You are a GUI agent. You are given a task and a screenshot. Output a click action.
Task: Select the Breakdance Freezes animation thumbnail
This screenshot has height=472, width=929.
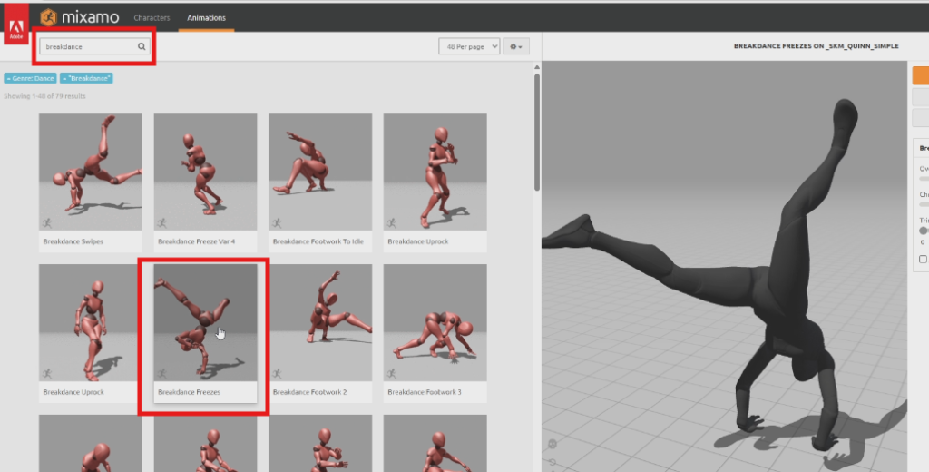[206, 322]
